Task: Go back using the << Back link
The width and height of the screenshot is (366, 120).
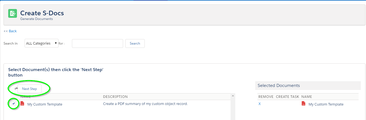Action: [10, 31]
